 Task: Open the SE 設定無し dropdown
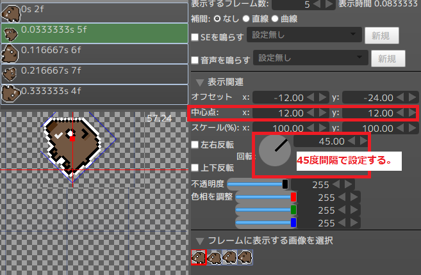coord(304,35)
